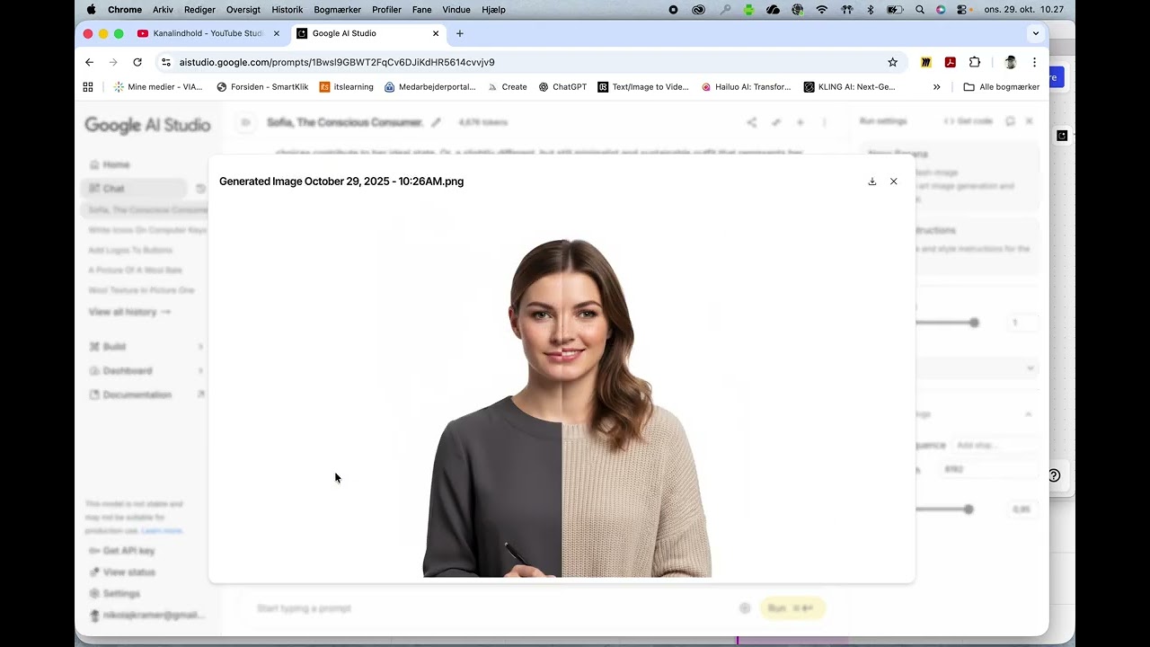Open a new browser tab
Screen dimensions: 1150x647
coord(460,33)
